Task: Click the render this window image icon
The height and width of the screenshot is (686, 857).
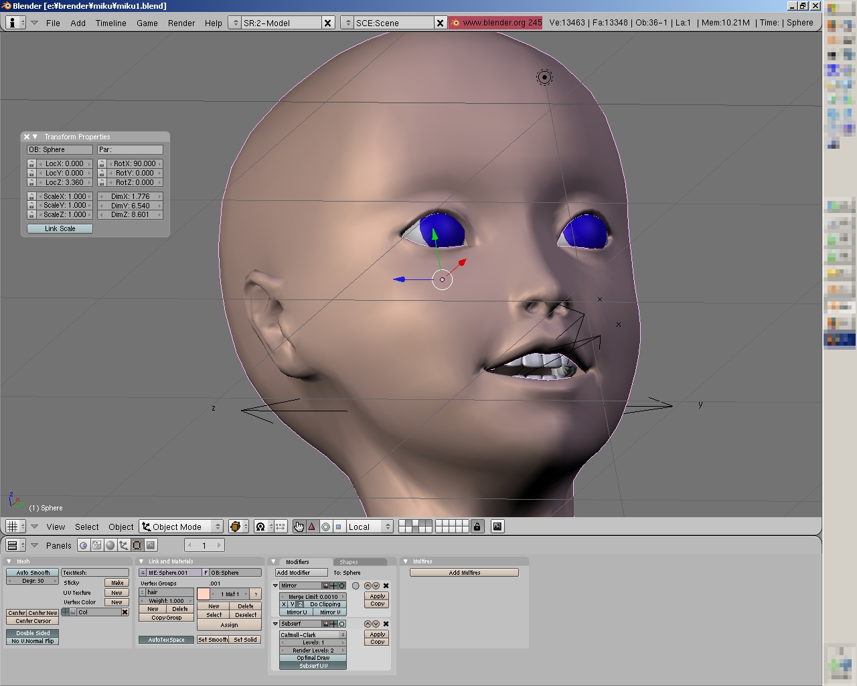Action: pos(497,527)
